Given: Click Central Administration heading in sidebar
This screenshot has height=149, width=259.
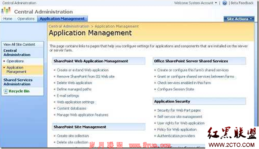Looking at the screenshot, I should [17, 53].
